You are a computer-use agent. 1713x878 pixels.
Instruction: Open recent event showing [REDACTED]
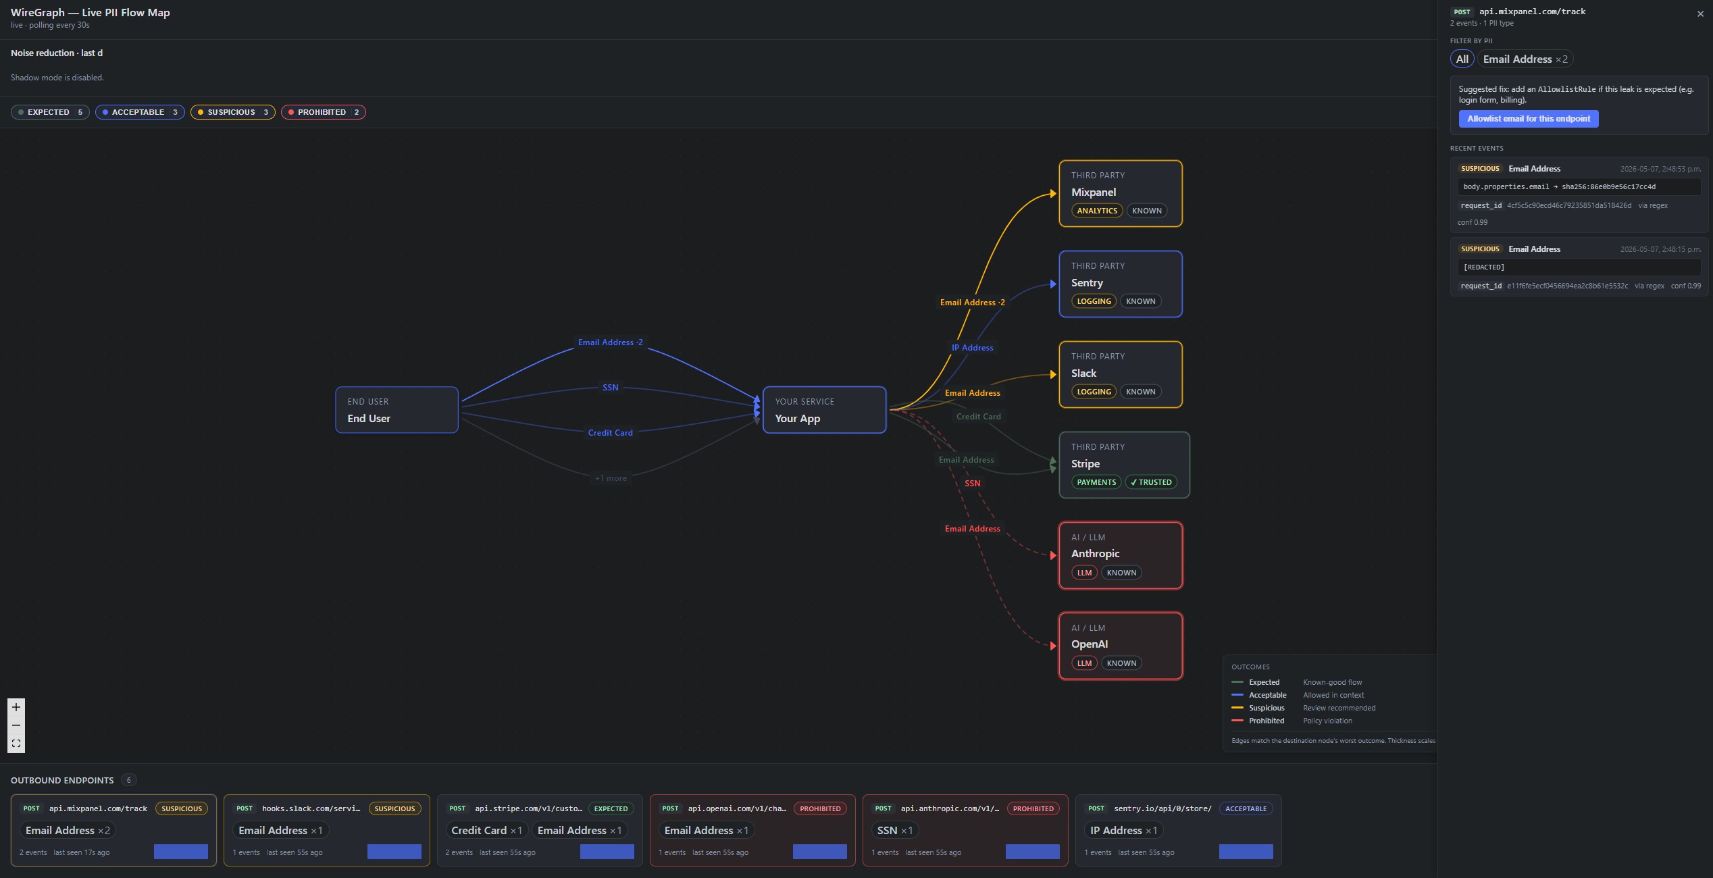coord(1579,266)
